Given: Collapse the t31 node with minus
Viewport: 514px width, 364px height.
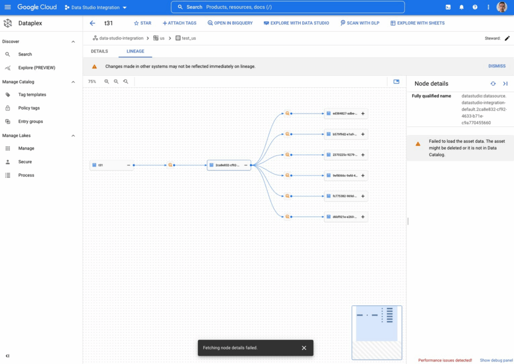Looking at the screenshot, I should (x=128, y=165).
